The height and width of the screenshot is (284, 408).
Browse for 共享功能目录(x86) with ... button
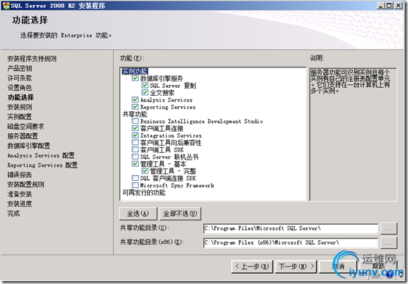388,242
